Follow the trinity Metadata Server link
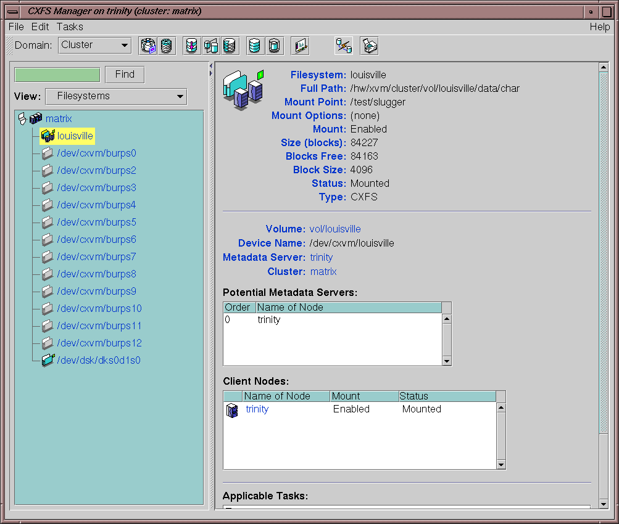 click(x=322, y=258)
